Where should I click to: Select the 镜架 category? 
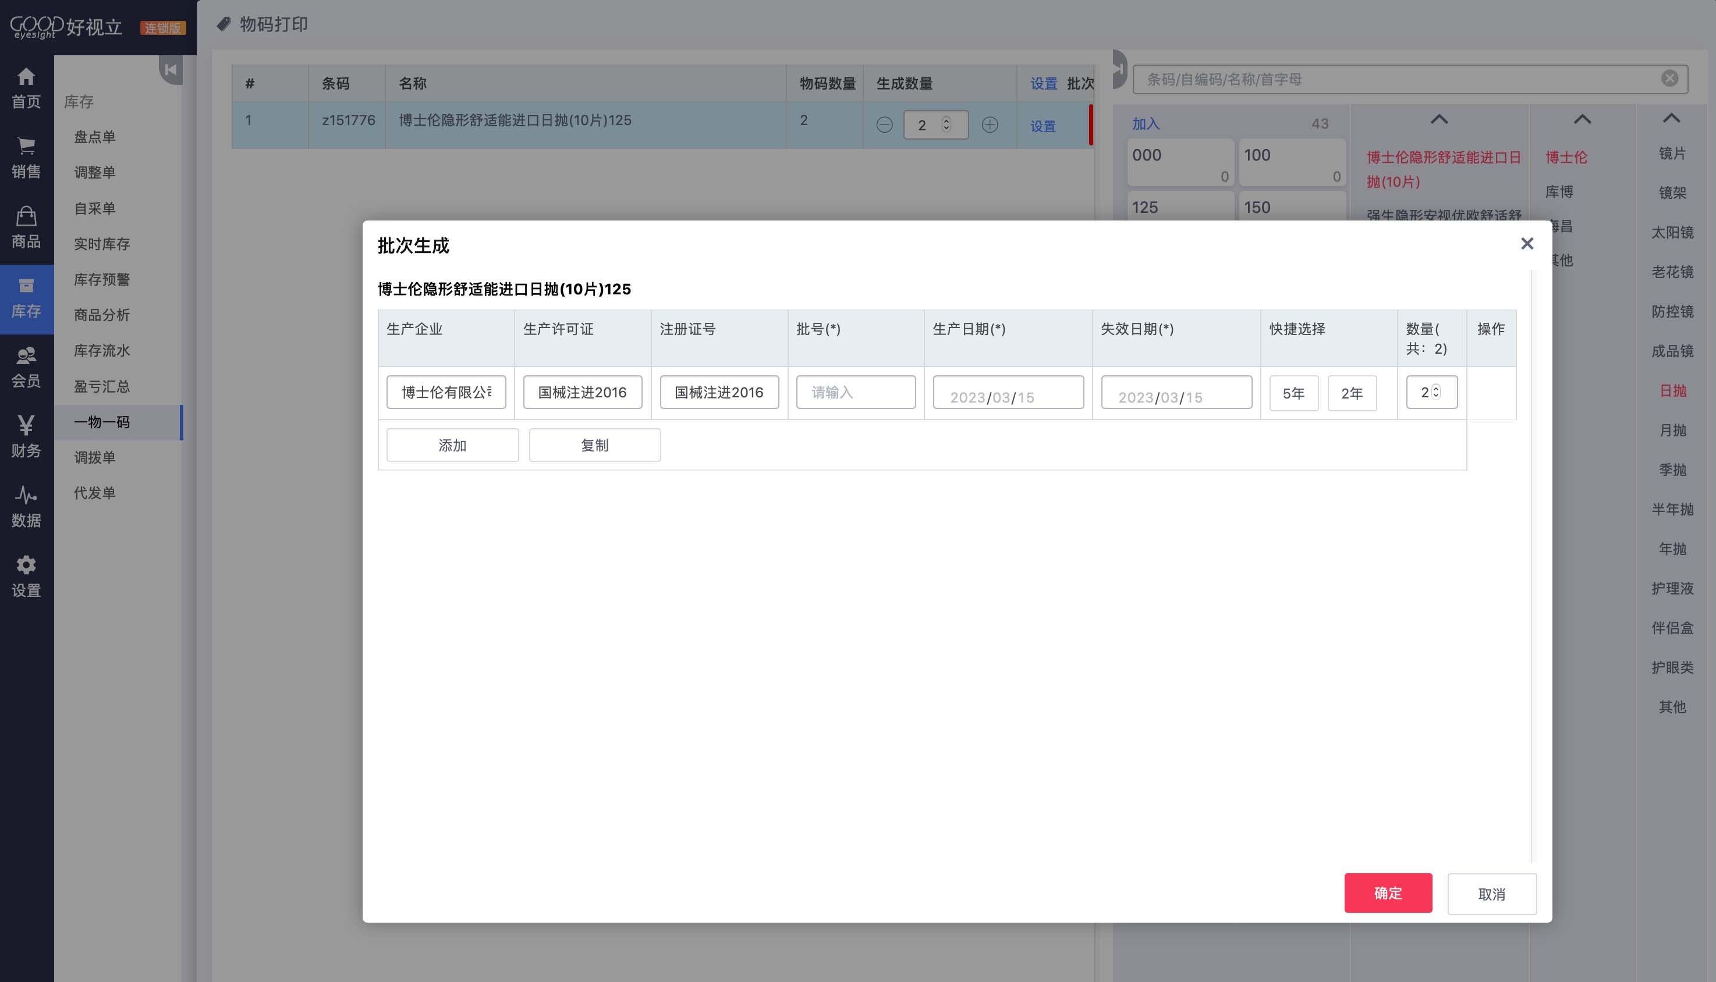(1672, 193)
